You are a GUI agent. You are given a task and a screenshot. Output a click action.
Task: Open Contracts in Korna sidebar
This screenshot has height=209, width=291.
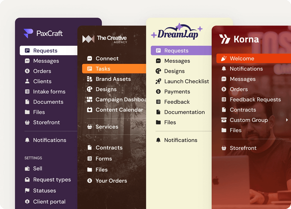pos(243,110)
